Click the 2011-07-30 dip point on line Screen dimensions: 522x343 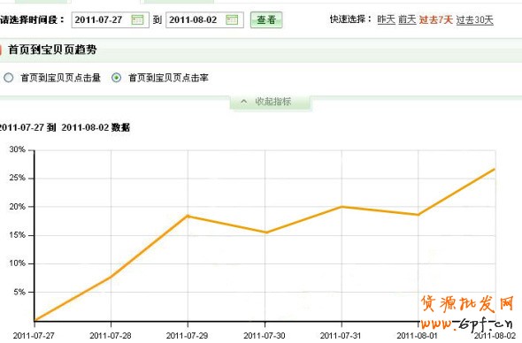265,232
